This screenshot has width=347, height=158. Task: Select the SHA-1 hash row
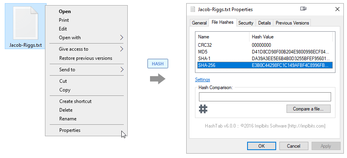tap(265, 59)
